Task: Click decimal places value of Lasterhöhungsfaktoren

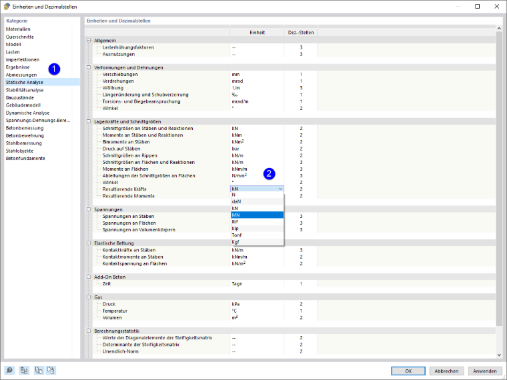Action: 301,47
